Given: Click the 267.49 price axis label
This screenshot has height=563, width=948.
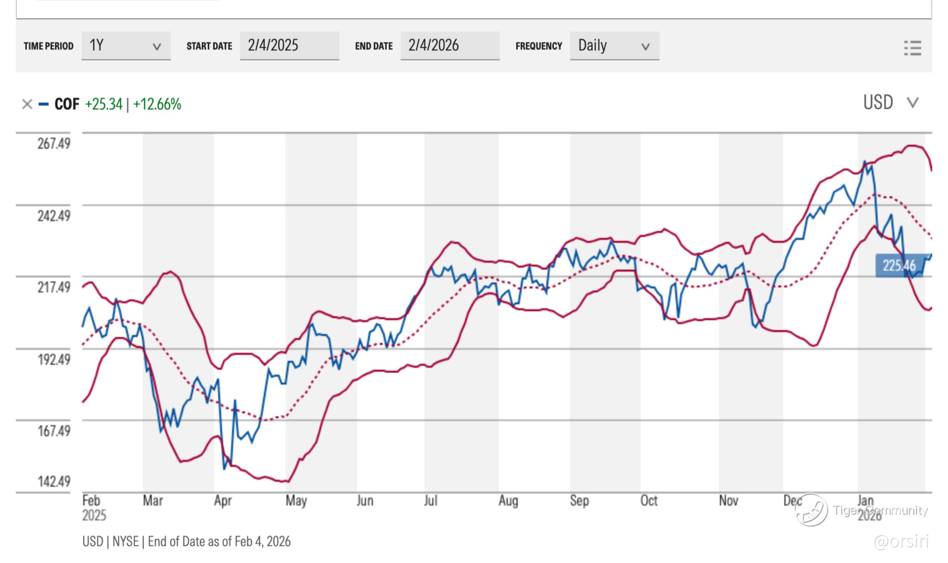Looking at the screenshot, I should click(53, 144).
